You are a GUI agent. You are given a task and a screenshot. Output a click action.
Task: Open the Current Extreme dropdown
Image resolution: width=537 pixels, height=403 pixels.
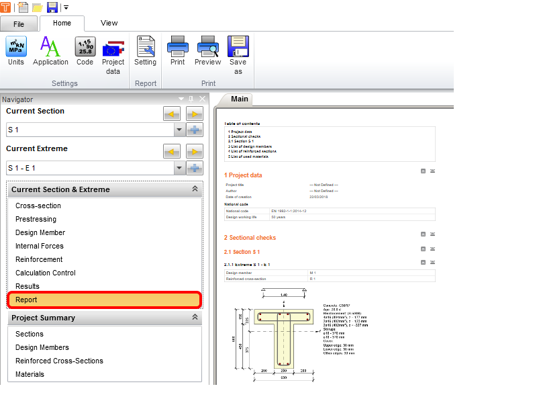179,168
